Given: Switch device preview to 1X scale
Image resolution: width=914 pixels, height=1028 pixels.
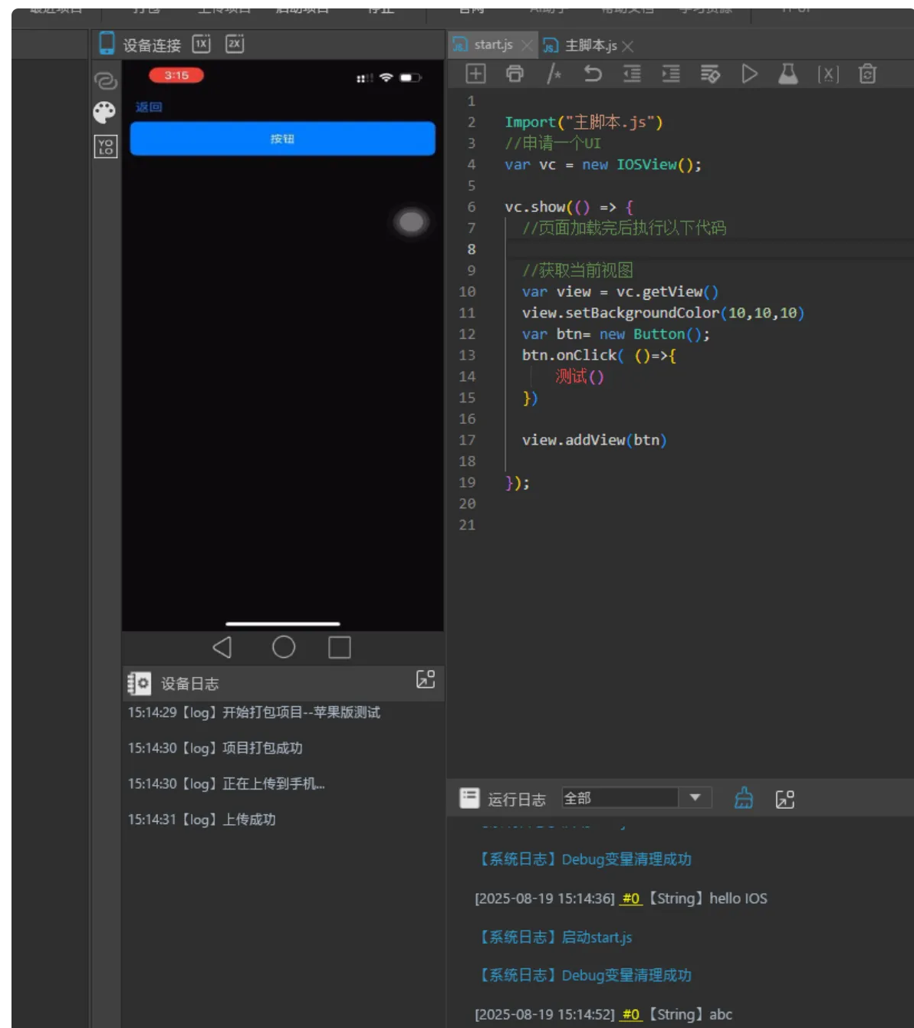Looking at the screenshot, I should click(201, 44).
